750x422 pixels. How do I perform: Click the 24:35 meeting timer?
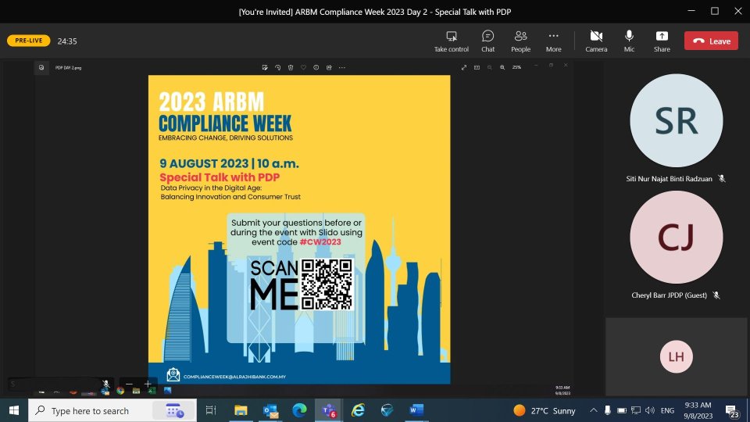click(67, 41)
